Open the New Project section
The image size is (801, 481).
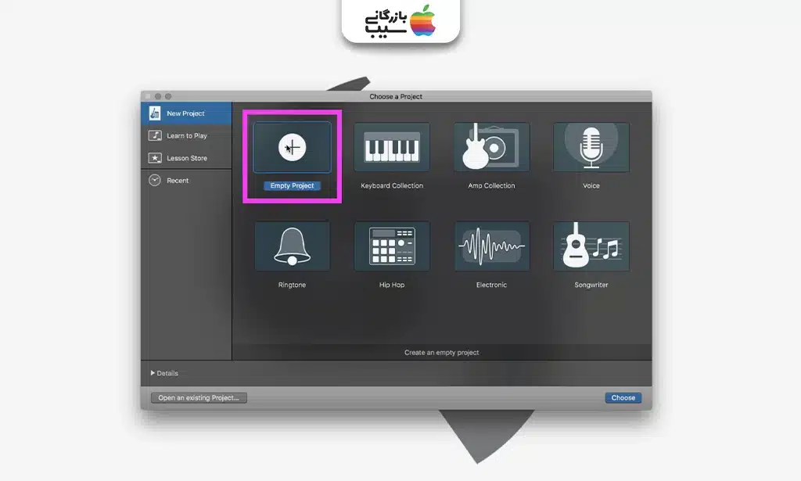pos(186,113)
